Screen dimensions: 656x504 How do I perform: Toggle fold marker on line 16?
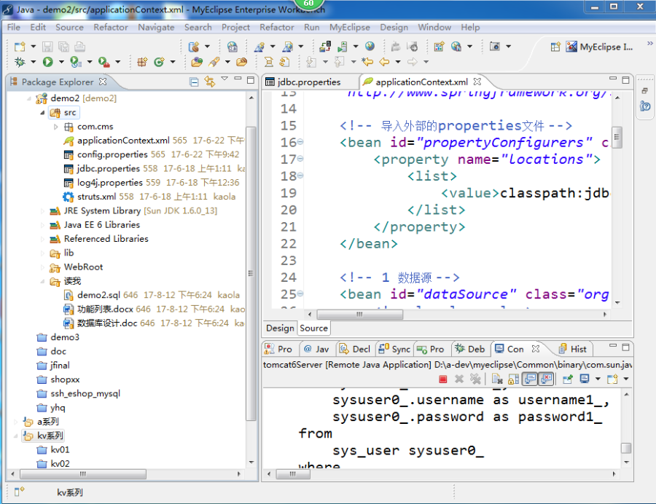click(300, 142)
